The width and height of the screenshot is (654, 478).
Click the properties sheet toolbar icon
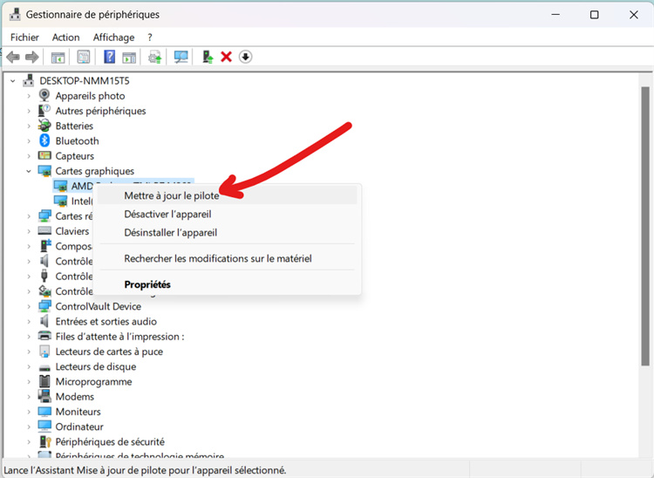[84, 57]
